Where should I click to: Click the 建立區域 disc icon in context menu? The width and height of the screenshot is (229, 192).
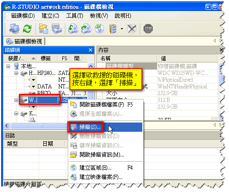[74, 168]
